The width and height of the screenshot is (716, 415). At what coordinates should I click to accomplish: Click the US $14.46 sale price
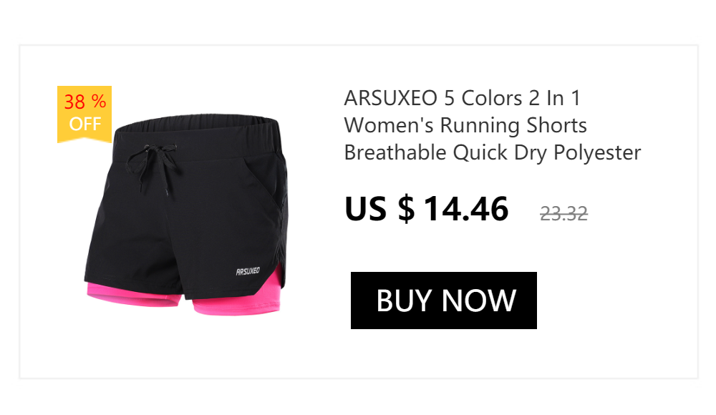[427, 209]
